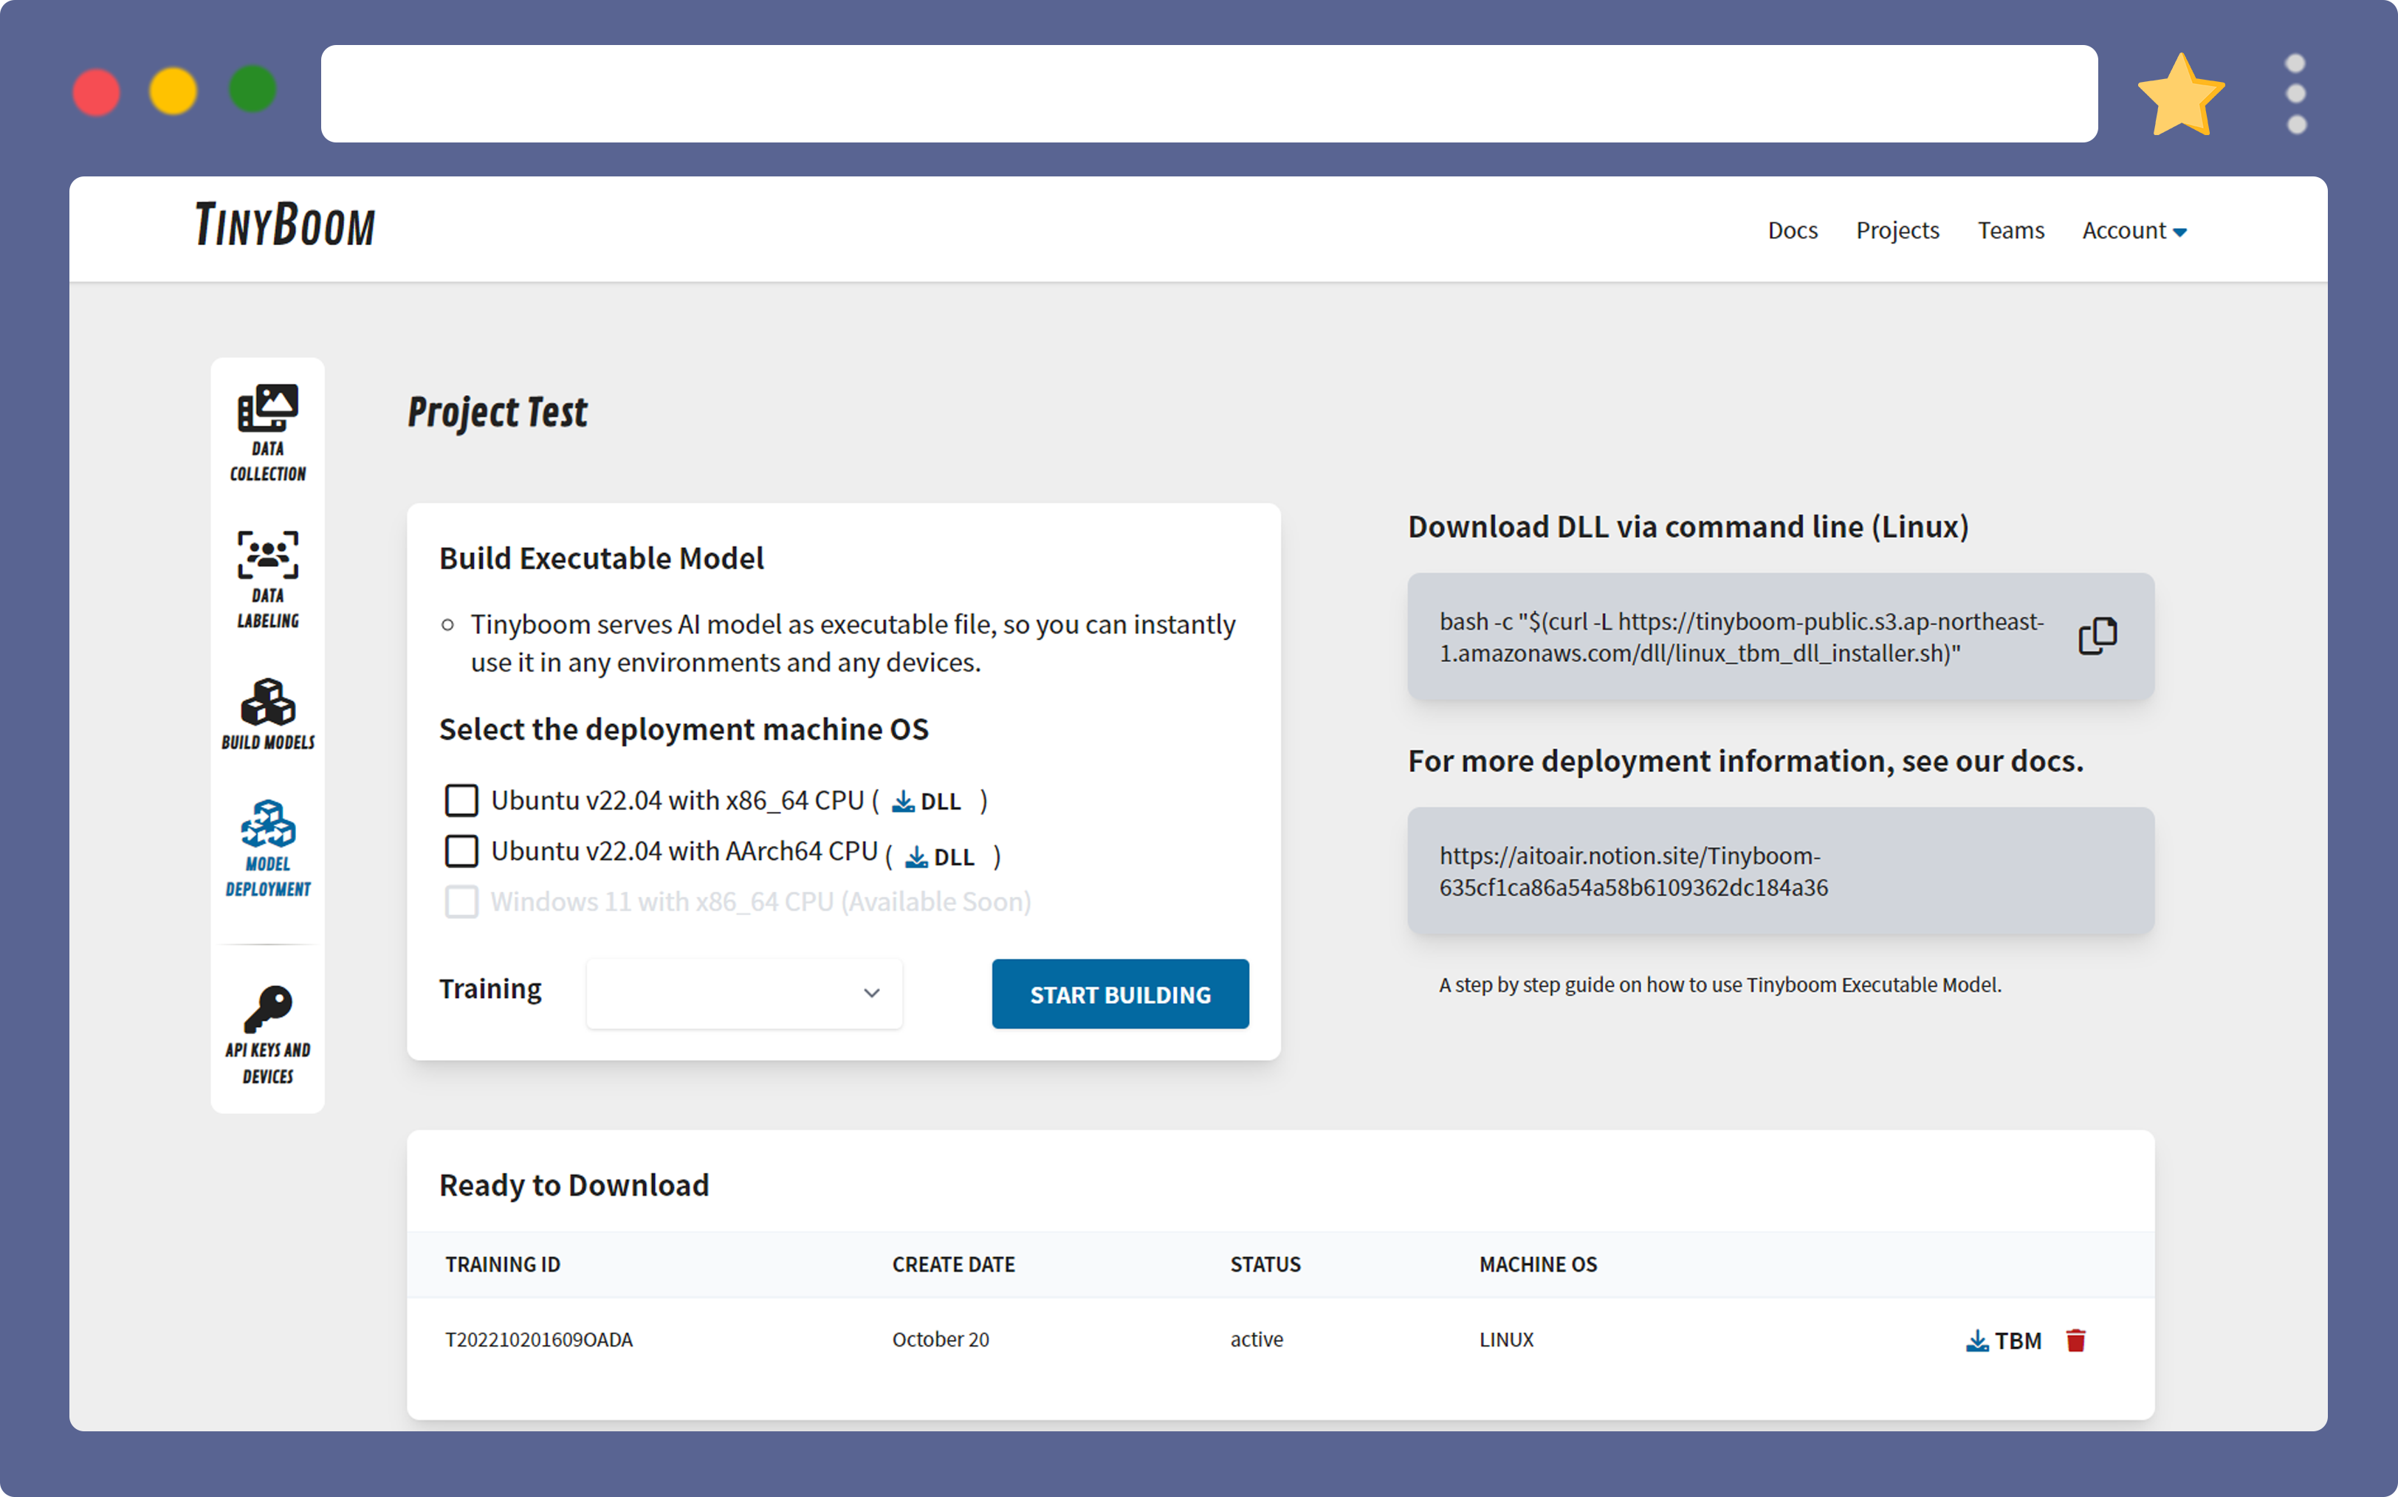Open the Data Collection sidebar section

267,433
